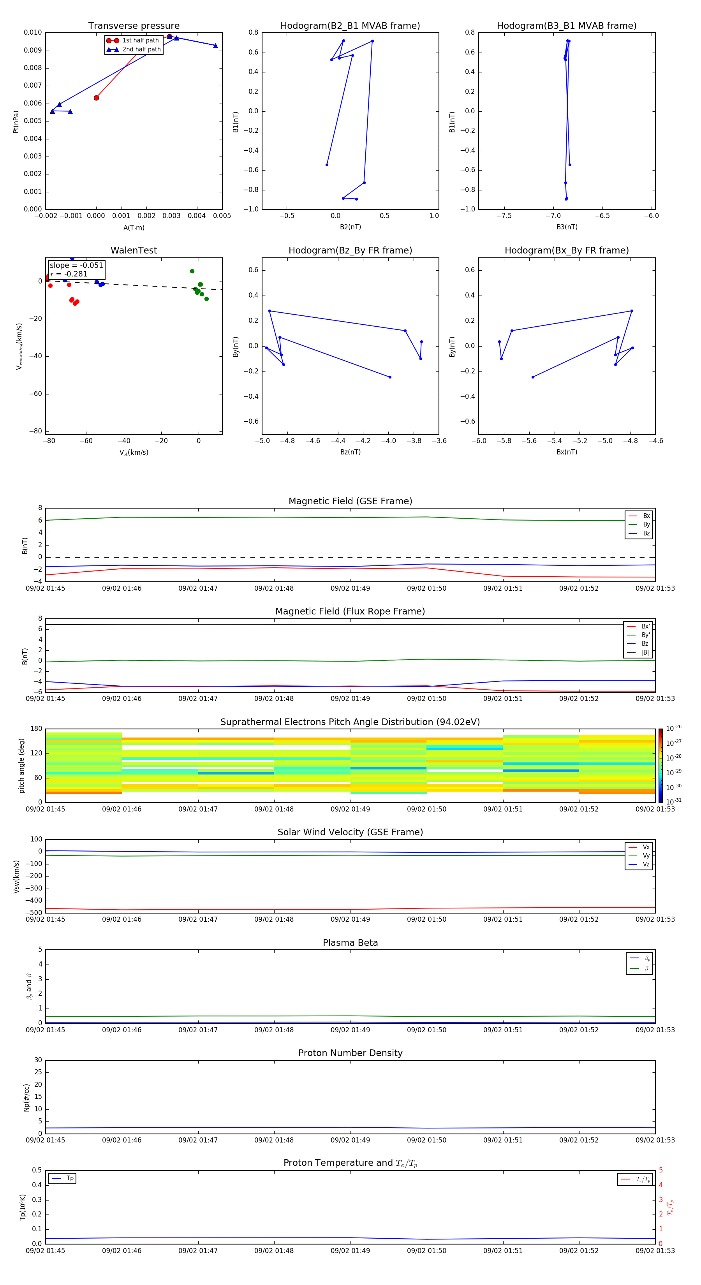Click the 'Hodogram(B2_B1 MVAB frame)' title

(350, 26)
